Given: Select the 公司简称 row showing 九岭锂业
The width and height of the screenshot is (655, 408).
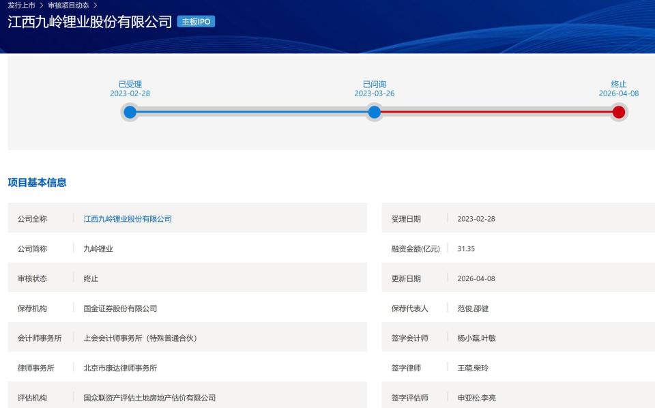Looking at the screenshot, I should point(99,248).
